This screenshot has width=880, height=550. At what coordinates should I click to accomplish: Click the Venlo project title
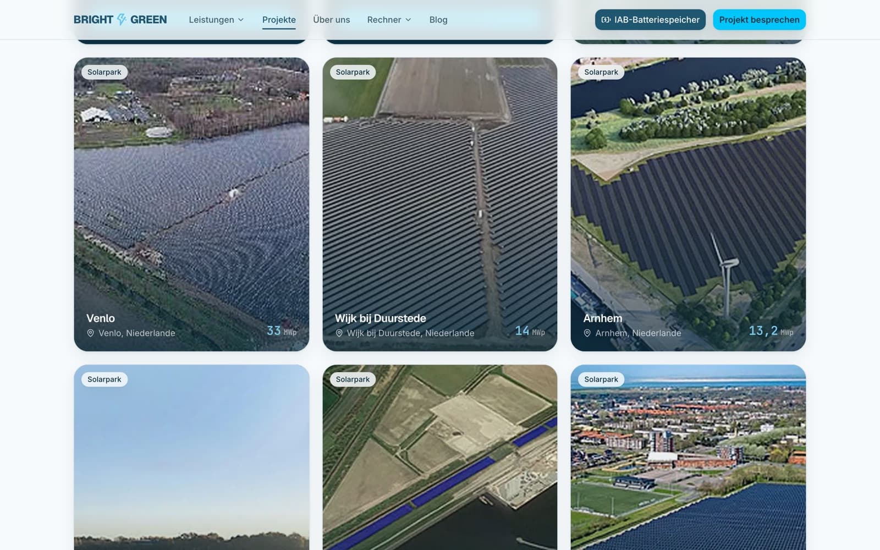click(x=101, y=318)
